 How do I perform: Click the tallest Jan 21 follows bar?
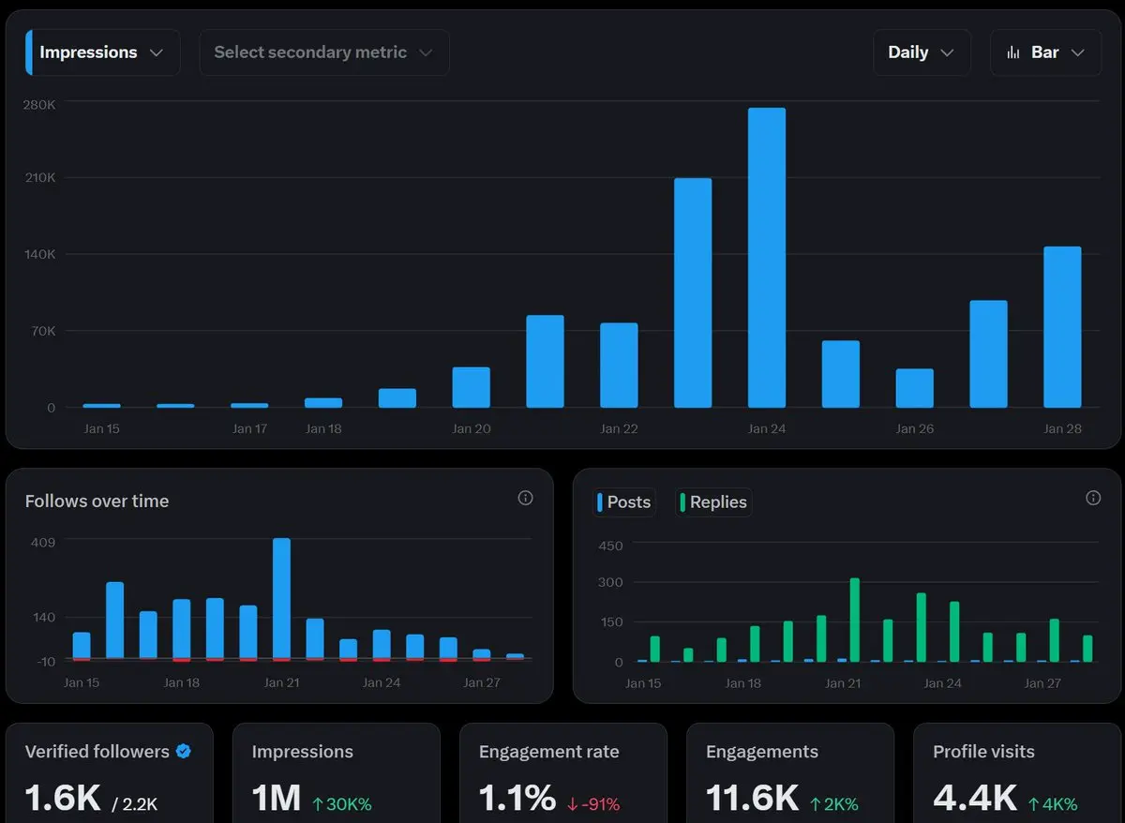(281, 598)
